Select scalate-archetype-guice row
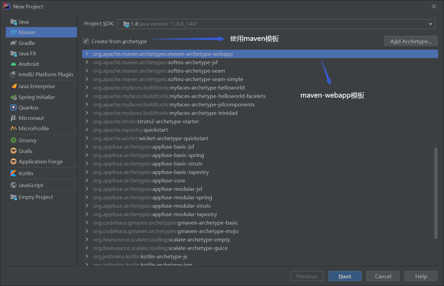The height and width of the screenshot is (286, 444). (260, 248)
